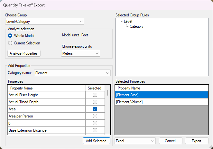
Task: Click the Export button
Action: point(197,141)
